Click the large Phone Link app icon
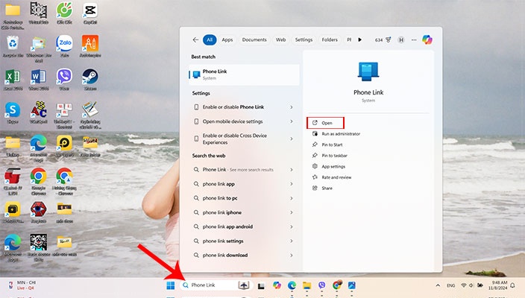The width and height of the screenshot is (525, 298). point(368,72)
